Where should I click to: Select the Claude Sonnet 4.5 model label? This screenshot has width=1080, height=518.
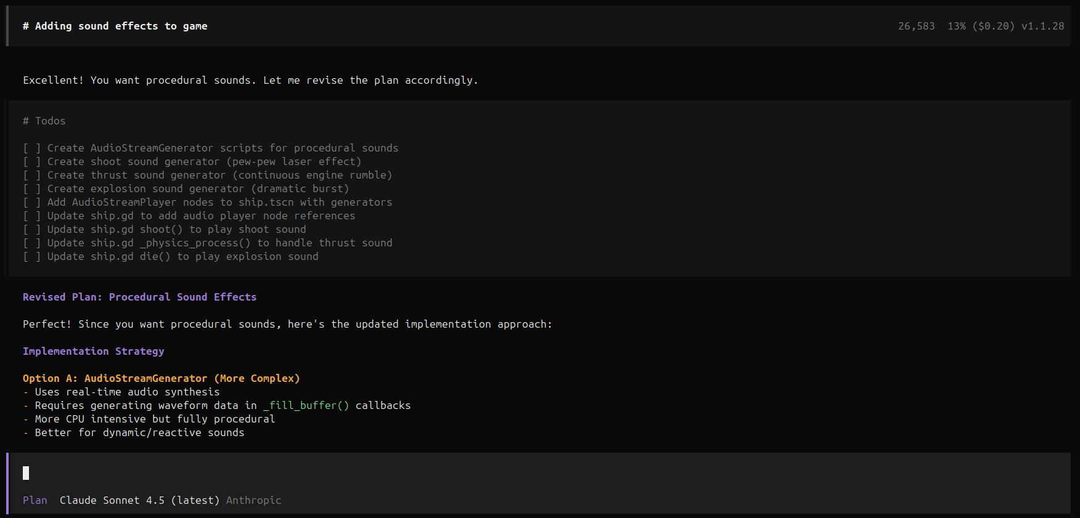(x=139, y=500)
